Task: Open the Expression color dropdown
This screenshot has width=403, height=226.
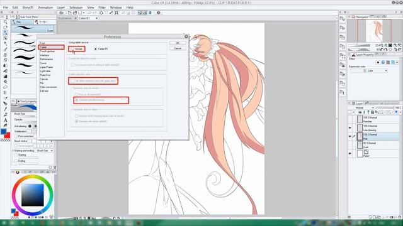Action: point(369,71)
